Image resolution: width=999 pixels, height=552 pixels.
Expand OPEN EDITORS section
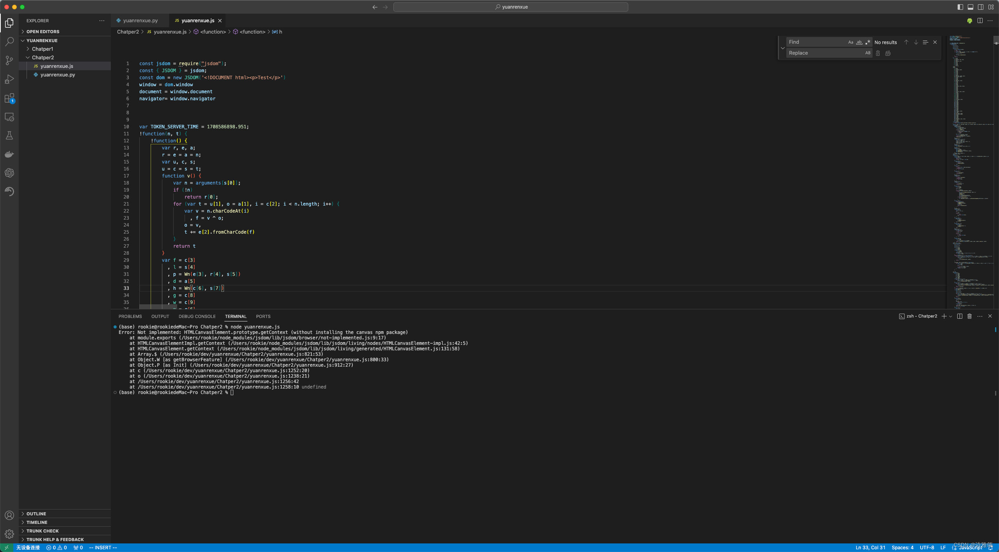pyautogui.click(x=65, y=32)
